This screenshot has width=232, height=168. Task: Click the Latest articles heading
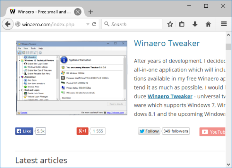click(x=41, y=160)
